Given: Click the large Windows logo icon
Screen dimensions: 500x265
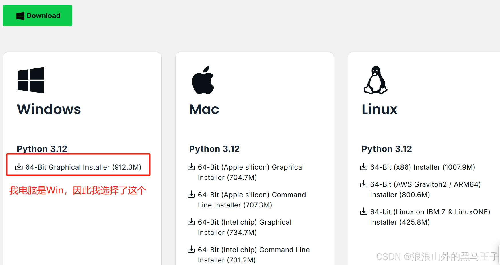Looking at the screenshot, I should [x=31, y=80].
